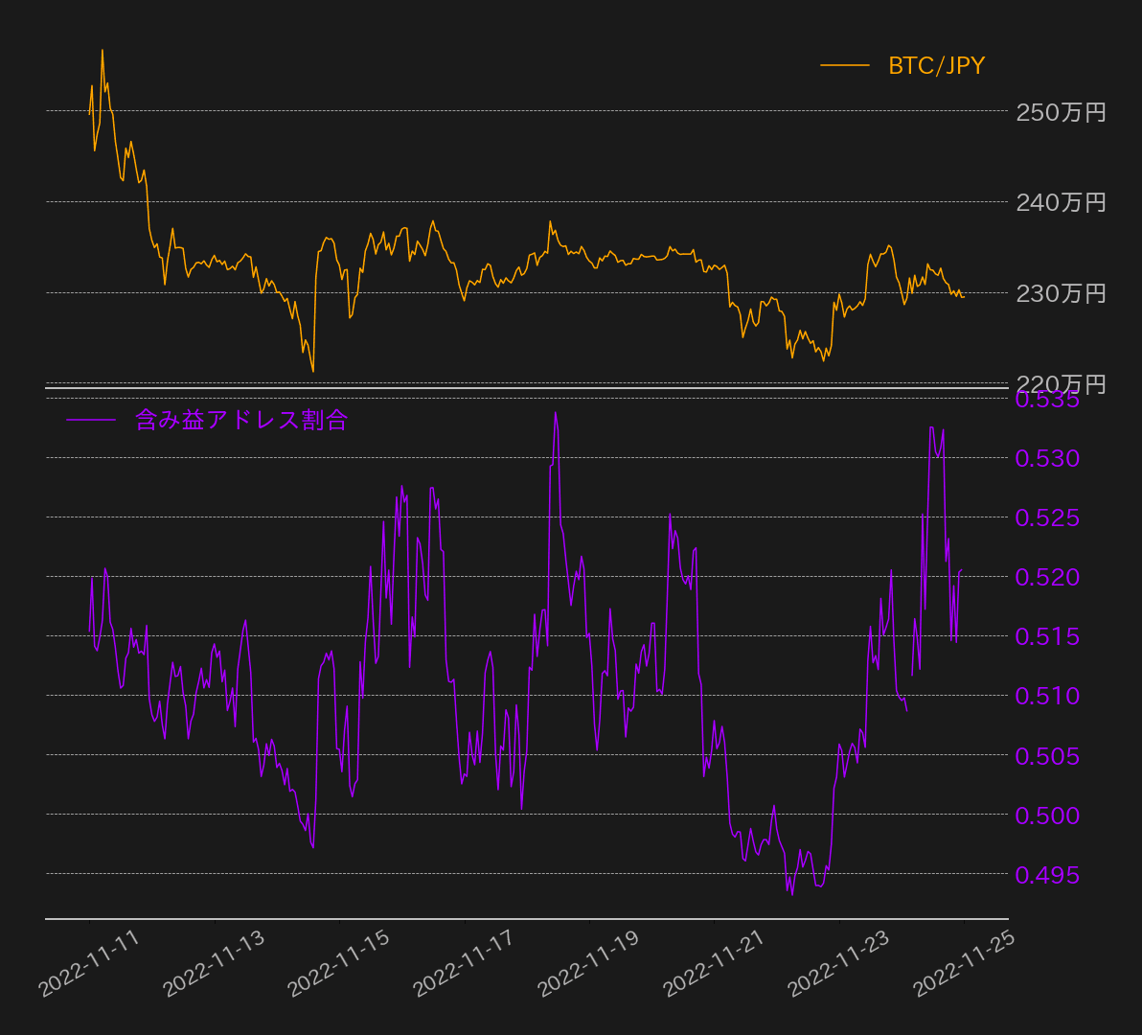The width and height of the screenshot is (1142, 1035).
Task: Click the purple legend line swatch
Action: coord(91,420)
